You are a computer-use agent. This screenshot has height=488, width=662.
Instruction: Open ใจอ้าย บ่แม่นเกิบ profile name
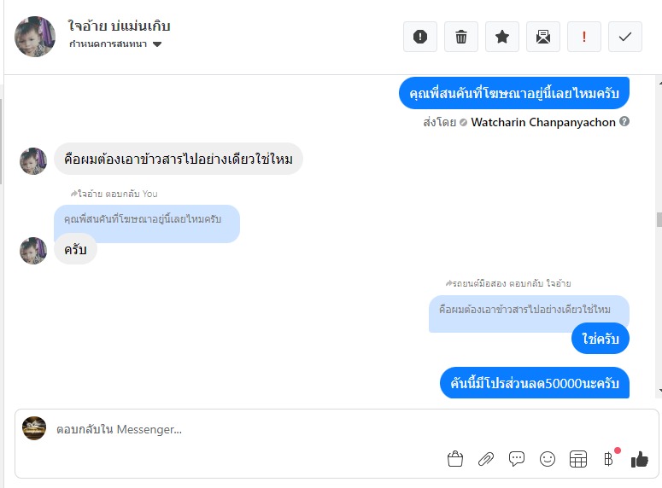[x=119, y=26]
